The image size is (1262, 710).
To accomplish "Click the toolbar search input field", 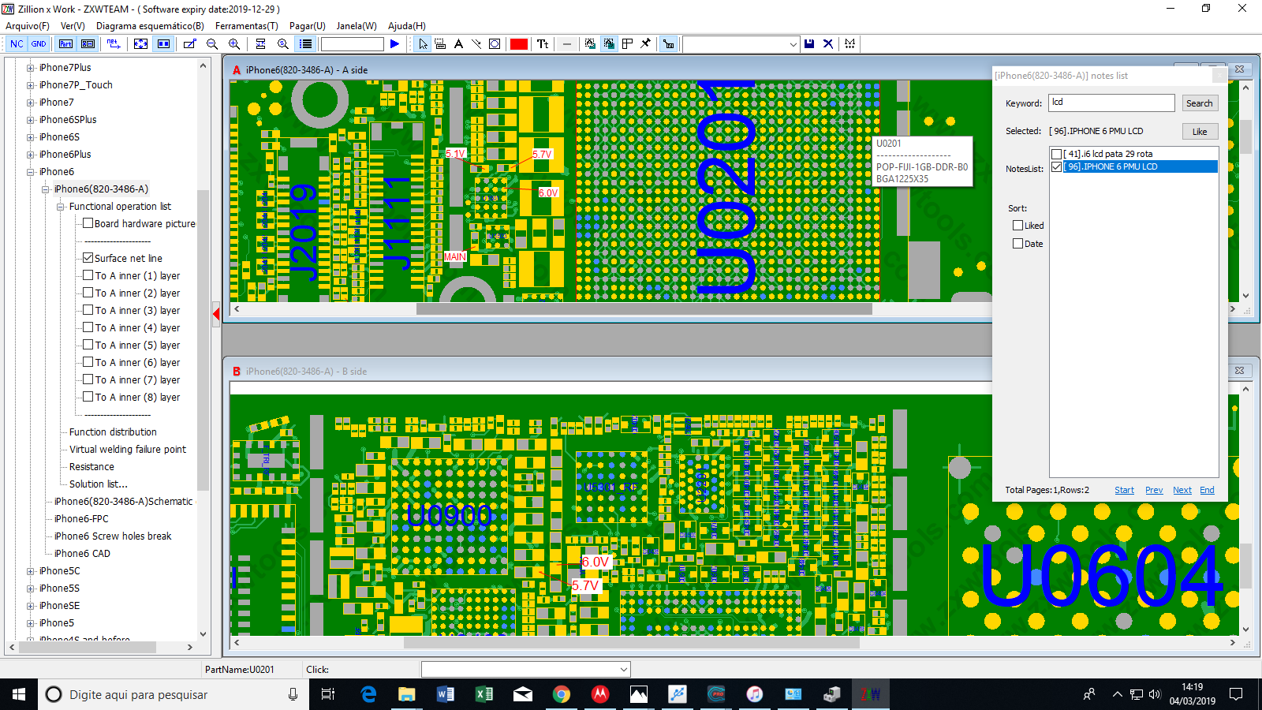I will [352, 44].
